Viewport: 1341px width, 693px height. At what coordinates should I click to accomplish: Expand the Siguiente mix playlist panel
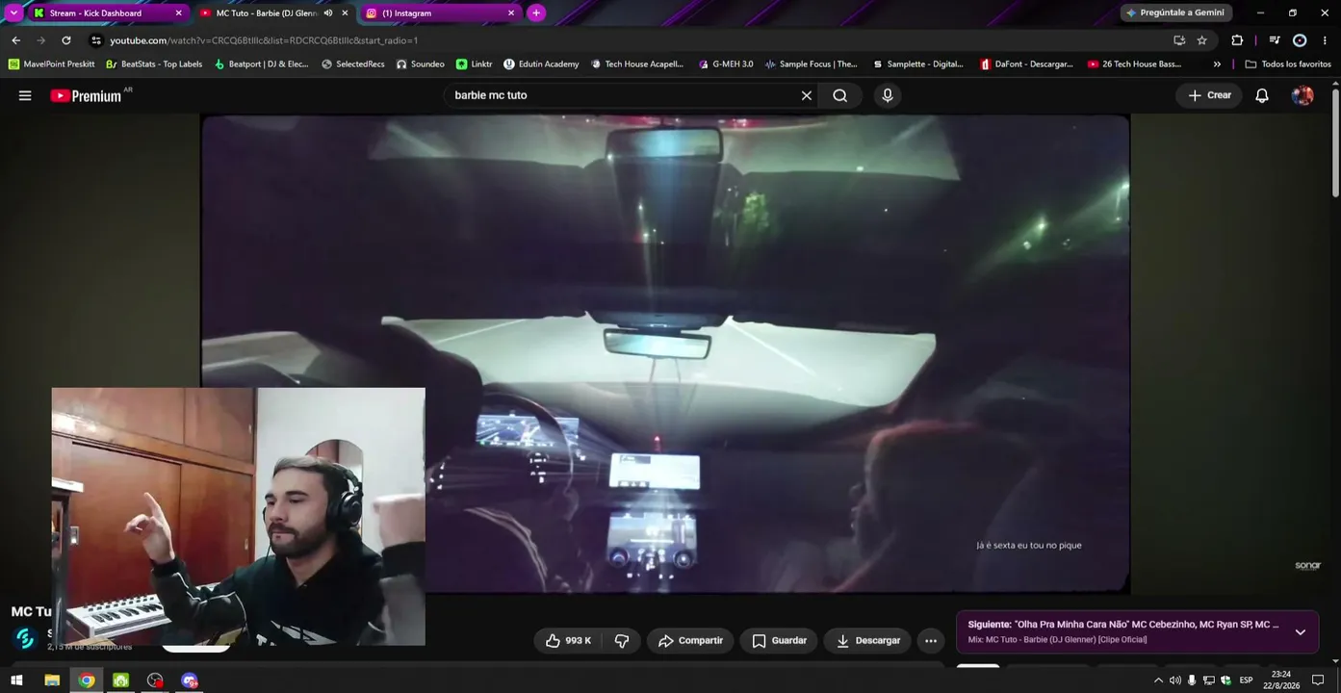(x=1301, y=632)
